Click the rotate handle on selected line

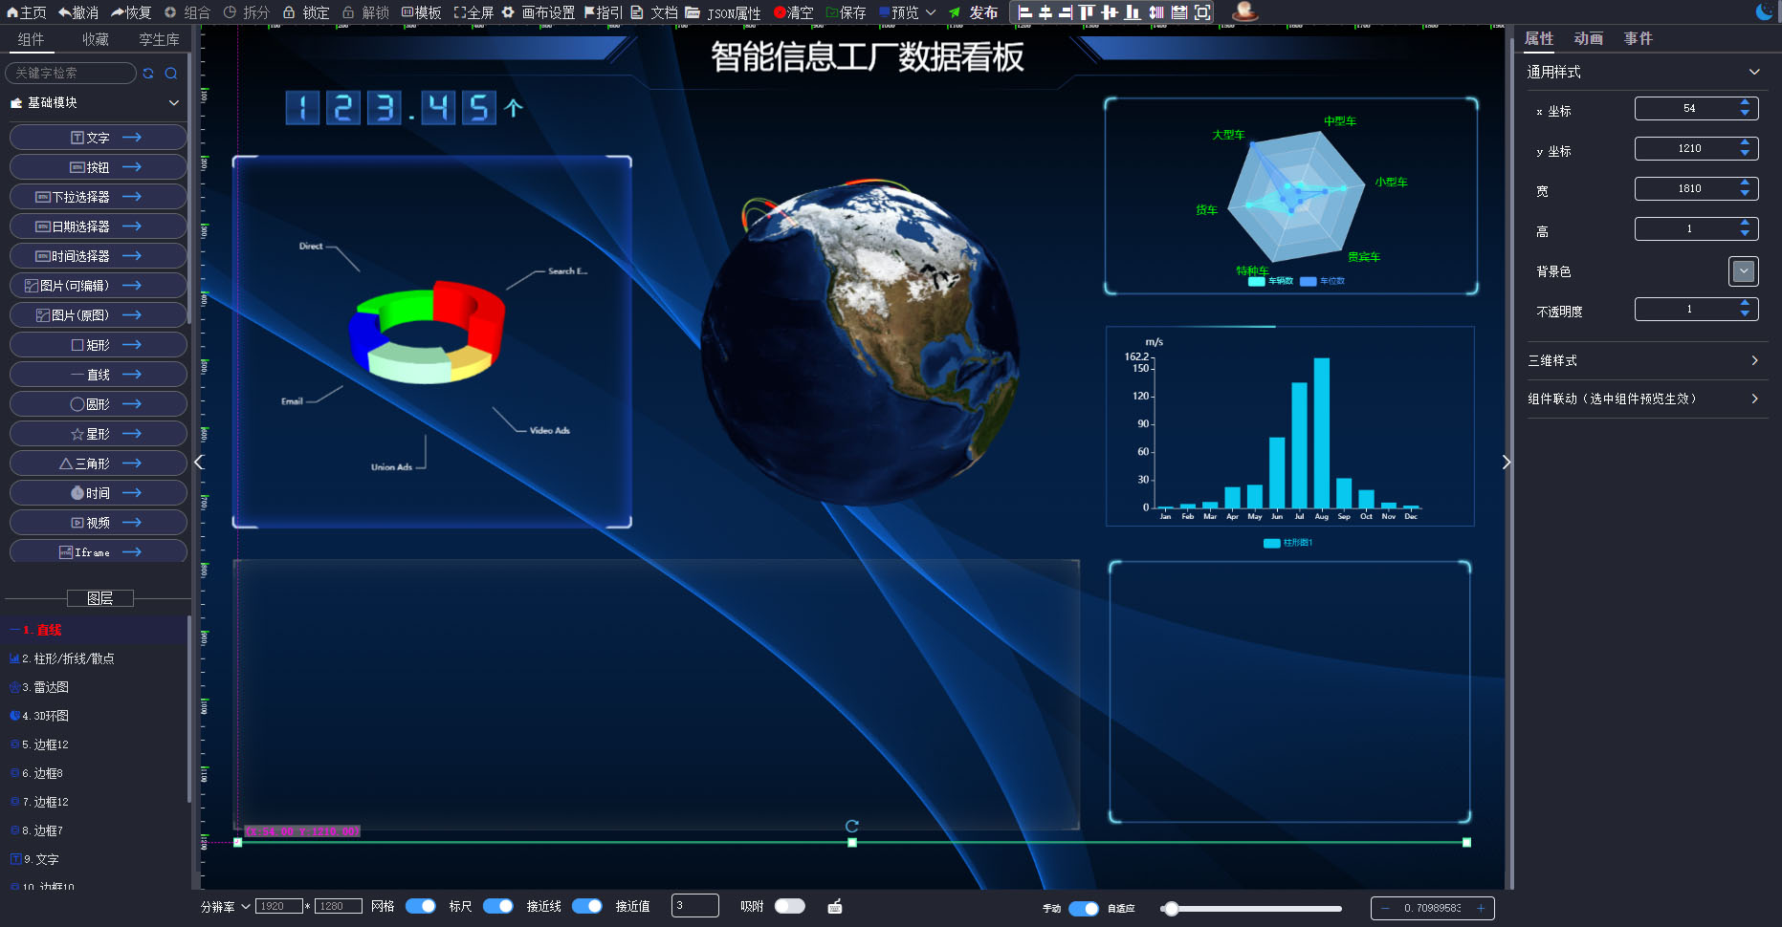point(852,826)
